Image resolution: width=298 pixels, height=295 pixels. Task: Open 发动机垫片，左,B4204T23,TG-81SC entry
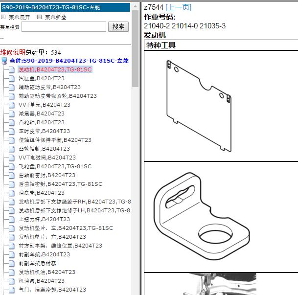[x=66, y=228]
